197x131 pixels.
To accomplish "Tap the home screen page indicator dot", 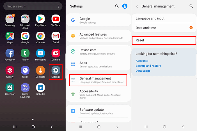I will pos(33,120).
